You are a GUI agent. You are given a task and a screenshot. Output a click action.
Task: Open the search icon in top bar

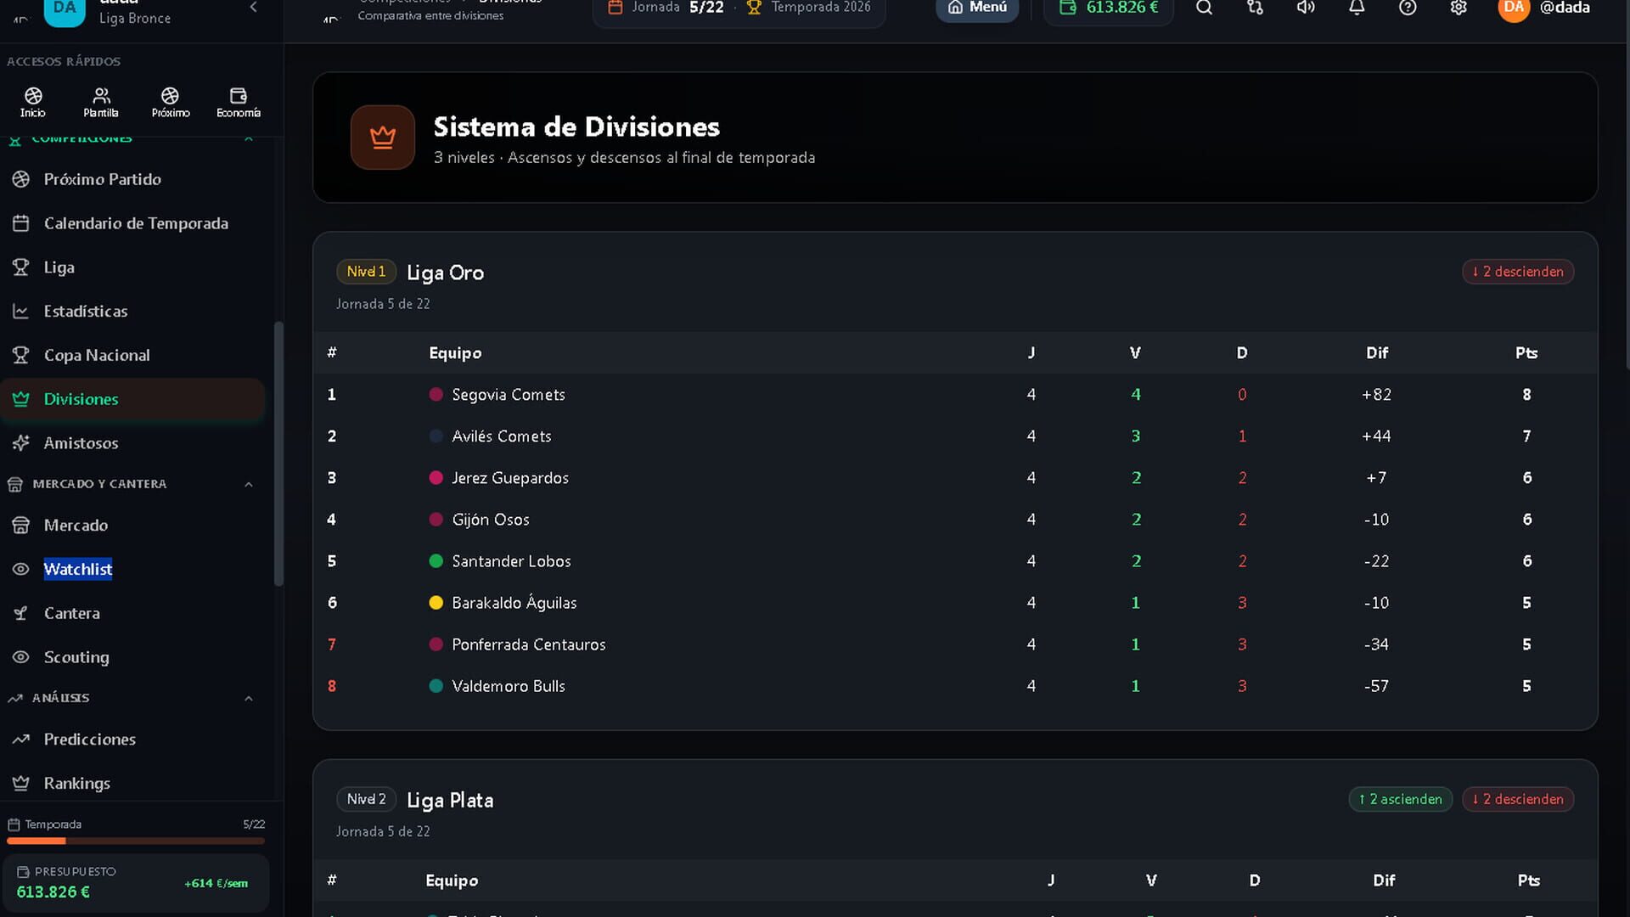(1204, 8)
